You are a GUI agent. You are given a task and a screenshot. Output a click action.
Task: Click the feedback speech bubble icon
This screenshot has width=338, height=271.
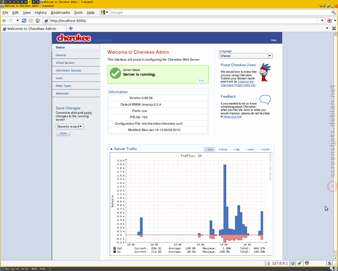[265, 99]
